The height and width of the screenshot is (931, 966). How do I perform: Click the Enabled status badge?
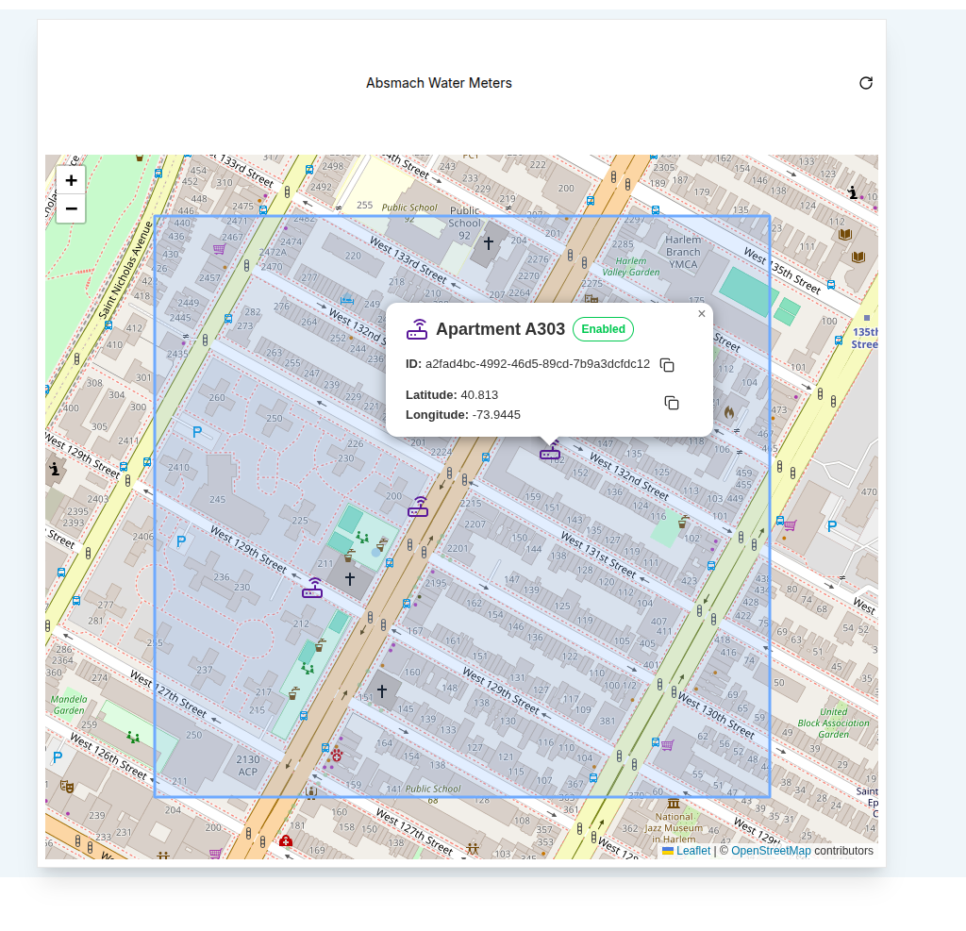[603, 329]
